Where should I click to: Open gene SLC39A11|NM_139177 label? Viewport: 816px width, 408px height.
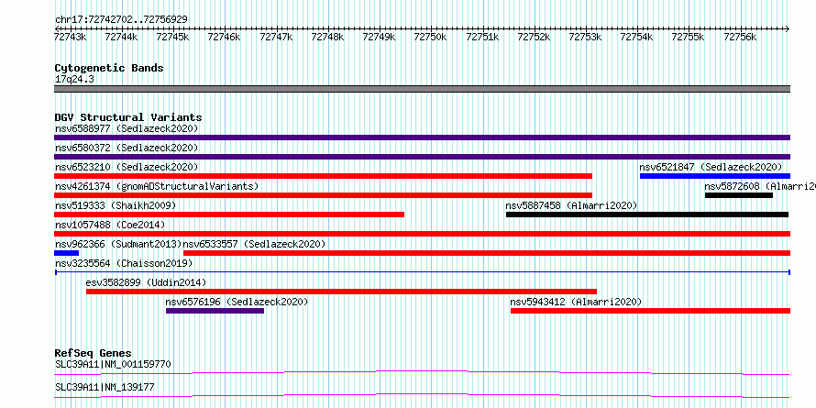coord(105,387)
